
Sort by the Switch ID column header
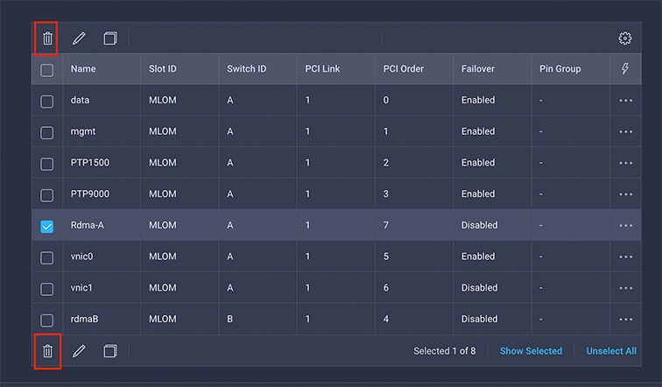247,69
